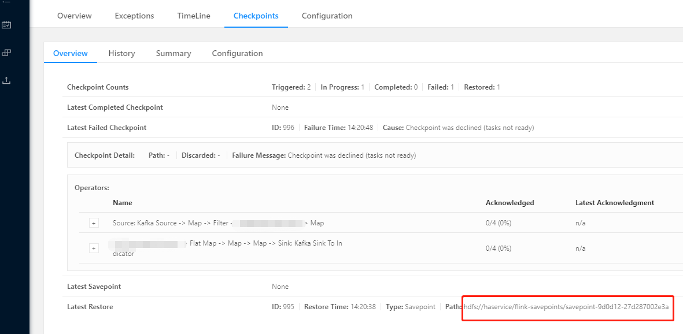Expand the Kafka Source operator details
The image size is (683, 334).
point(94,222)
